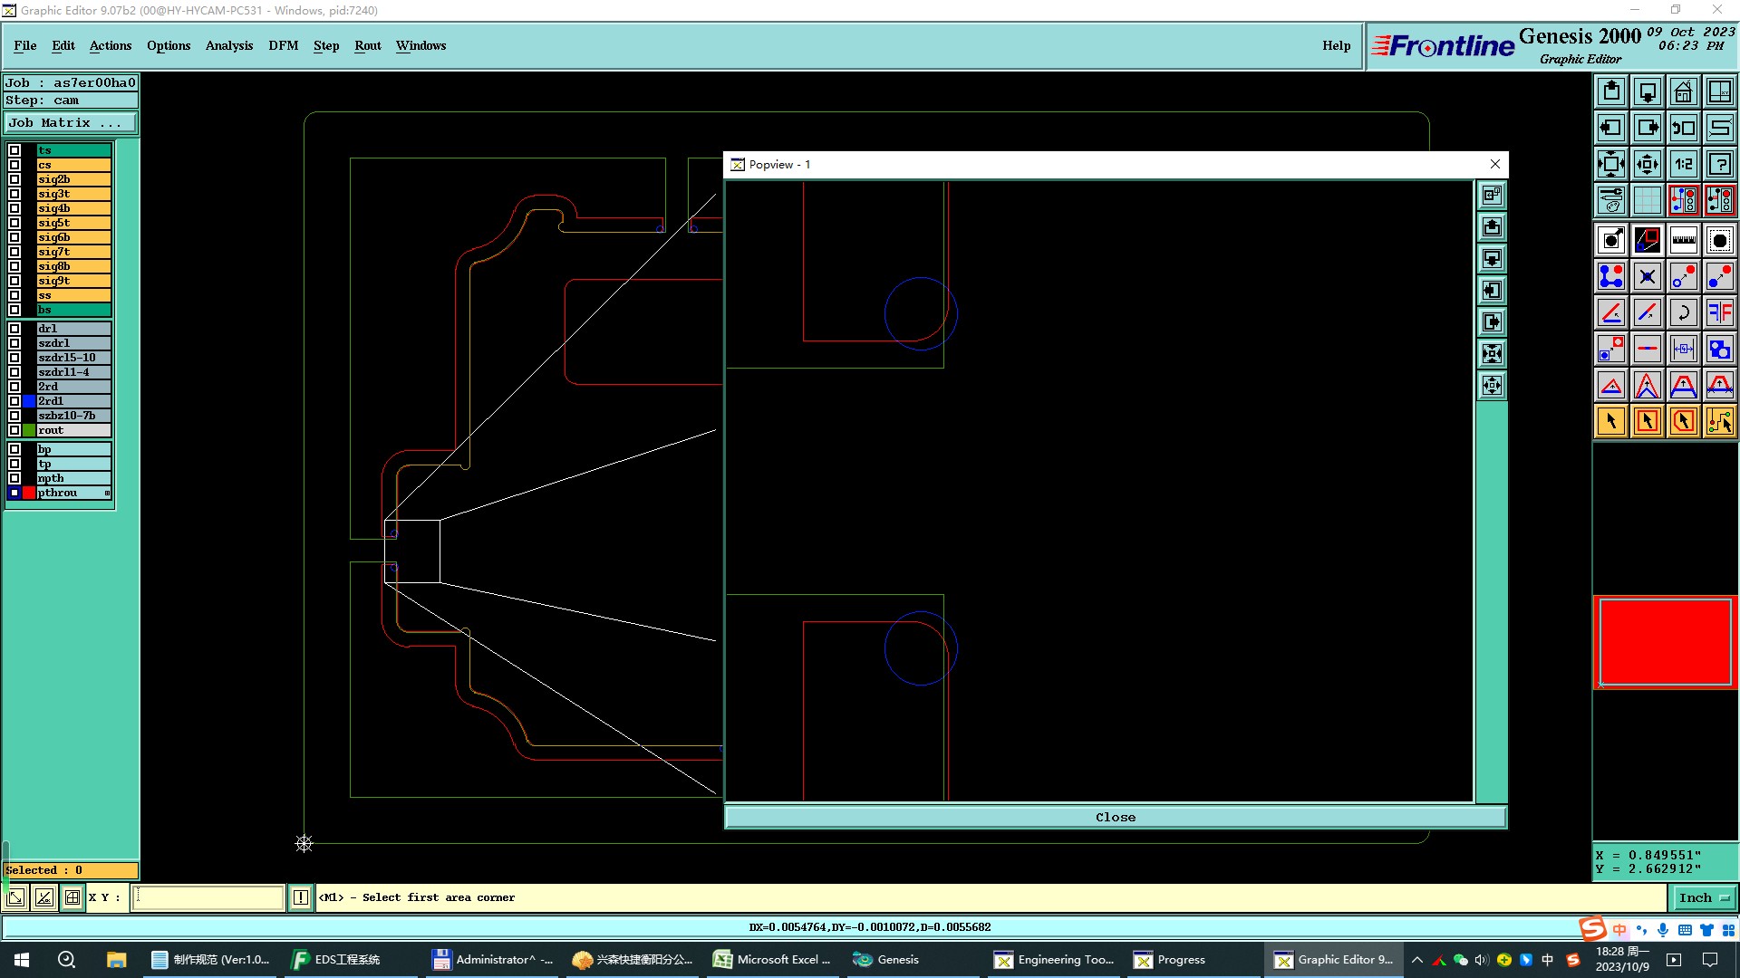Viewport: 1740px width, 978px height.
Task: Open the DFM menu
Action: pyautogui.click(x=283, y=45)
